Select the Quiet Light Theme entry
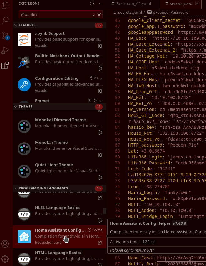Image resolution: width=206 pixels, height=266 pixels. pyautogui.click(x=59, y=171)
